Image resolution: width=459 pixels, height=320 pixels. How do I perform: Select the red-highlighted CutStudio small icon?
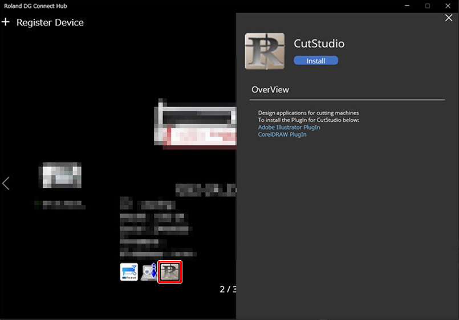point(170,272)
